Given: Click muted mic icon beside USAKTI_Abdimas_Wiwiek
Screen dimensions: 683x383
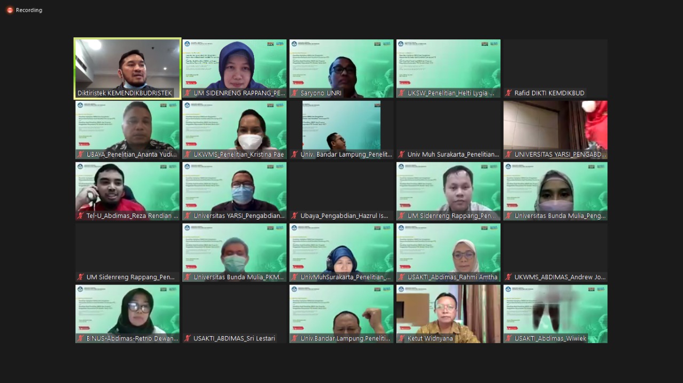Looking at the screenshot, I should (x=509, y=339).
